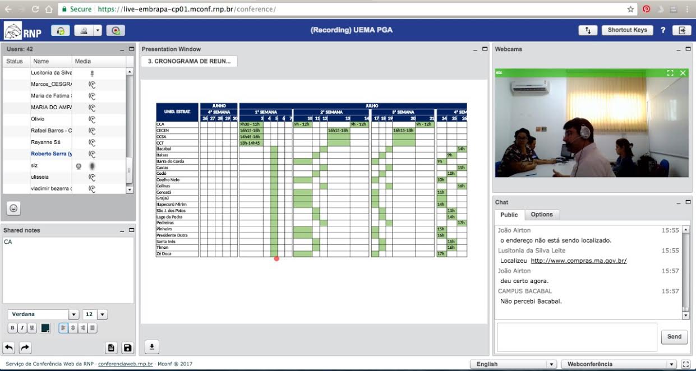This screenshot has width=696, height=371.
Task: Toggle underline formatting in shared notes
Action: coord(31,328)
